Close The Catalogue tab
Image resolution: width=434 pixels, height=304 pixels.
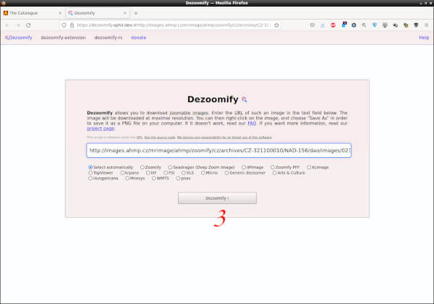click(60, 13)
